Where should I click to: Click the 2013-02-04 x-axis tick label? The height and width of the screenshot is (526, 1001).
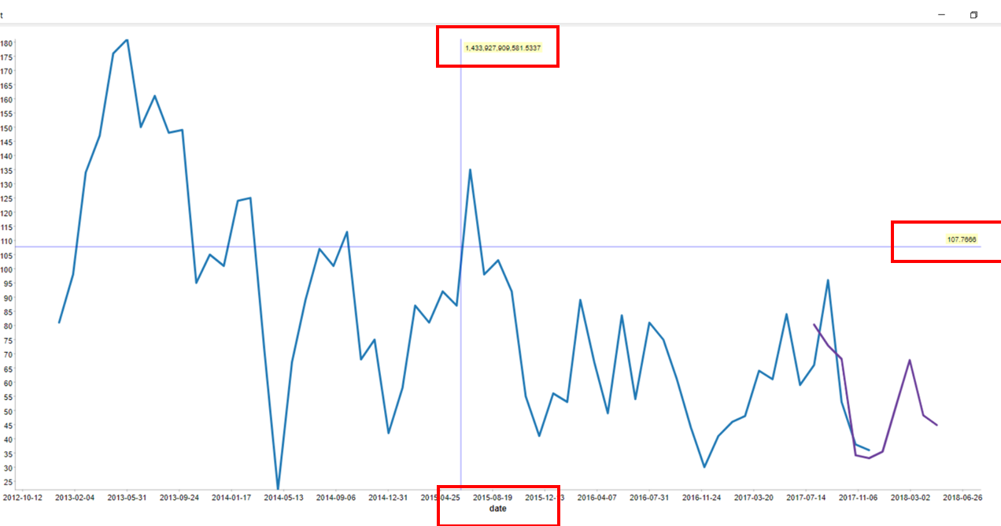point(74,498)
